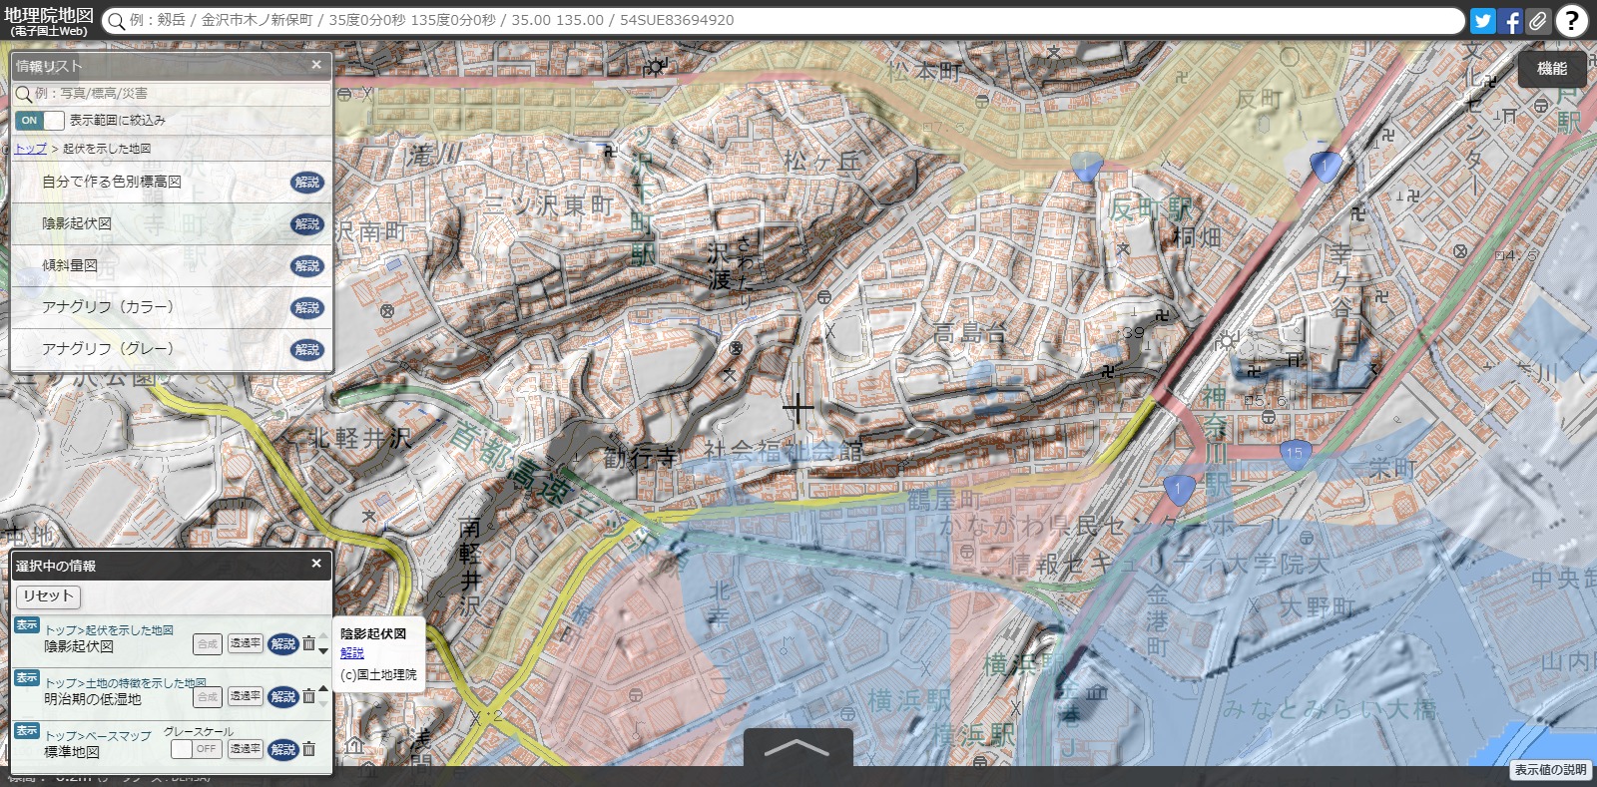Toggle 合成 blend for 明治期の低湿地
This screenshot has height=787, width=1597.
click(x=208, y=696)
